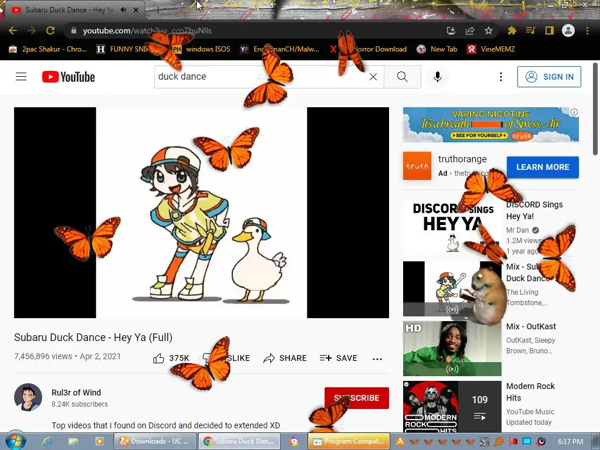The height and width of the screenshot is (450, 600).
Task: Switch to Downloads - UC taskbar window
Action: (155, 441)
